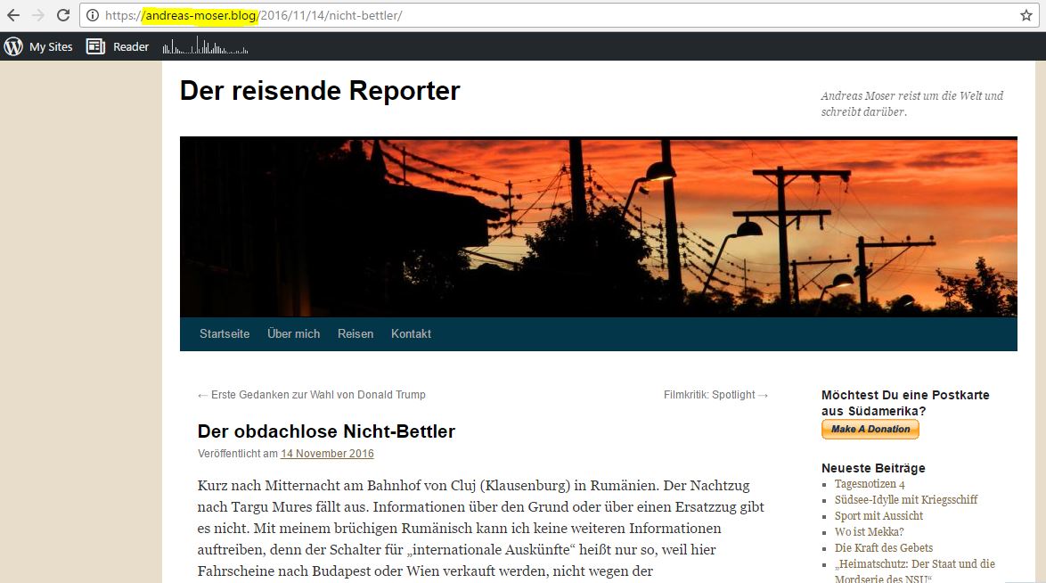Open the post Tagesnotizen 4
1046x583 pixels.
pyautogui.click(x=870, y=483)
